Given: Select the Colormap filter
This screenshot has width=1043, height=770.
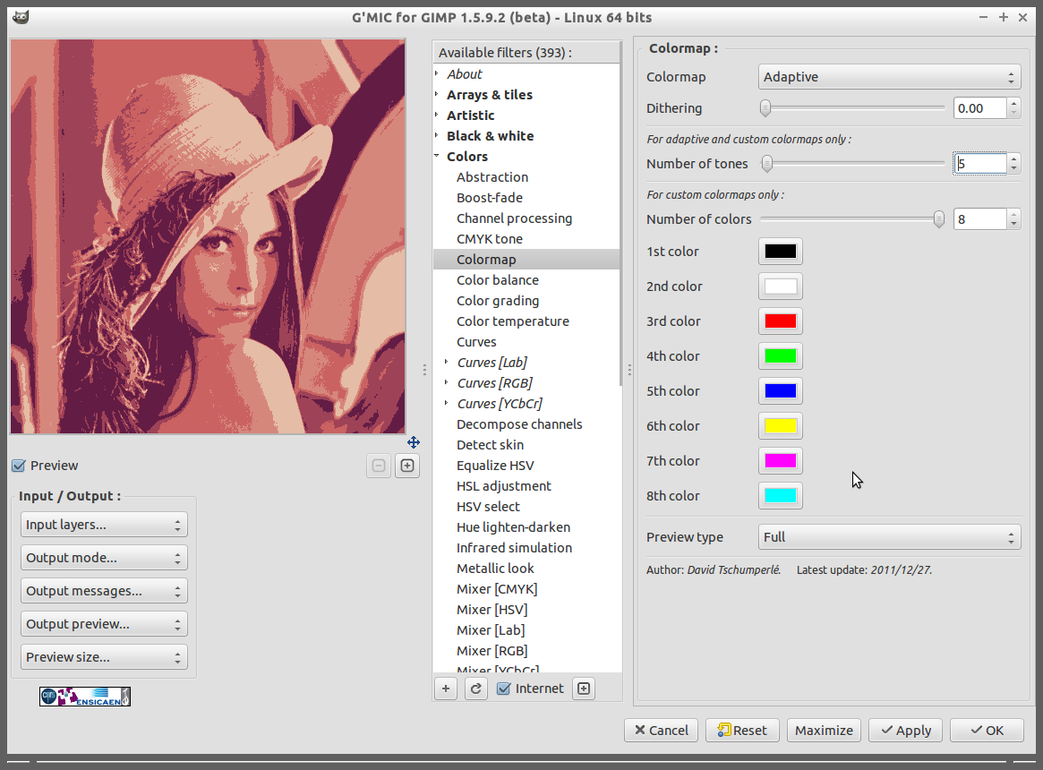Looking at the screenshot, I should pos(526,260).
